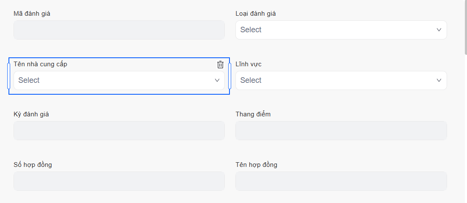
Task: Click the chevron arrow in Loại đánh giá
Action: click(439, 30)
